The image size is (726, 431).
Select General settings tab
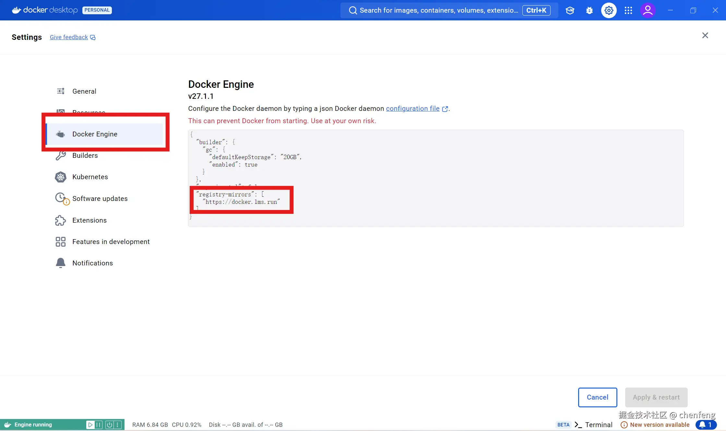point(84,91)
